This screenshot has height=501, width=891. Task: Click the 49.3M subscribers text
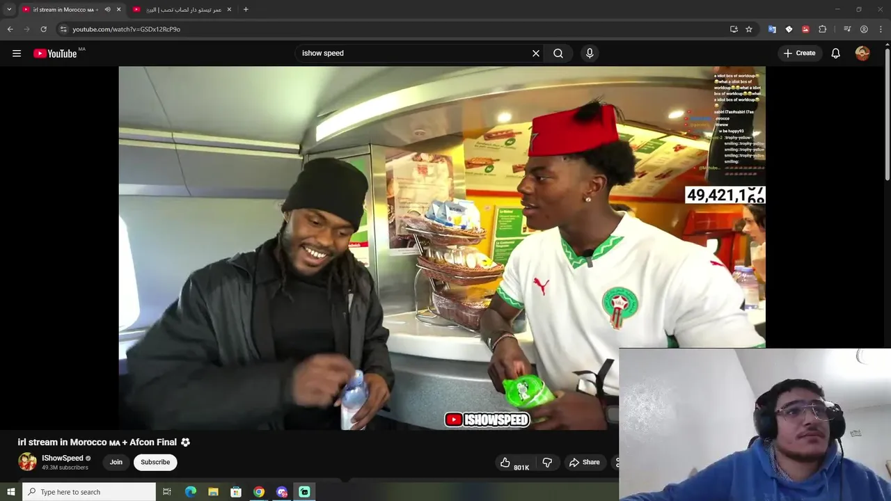click(x=65, y=468)
